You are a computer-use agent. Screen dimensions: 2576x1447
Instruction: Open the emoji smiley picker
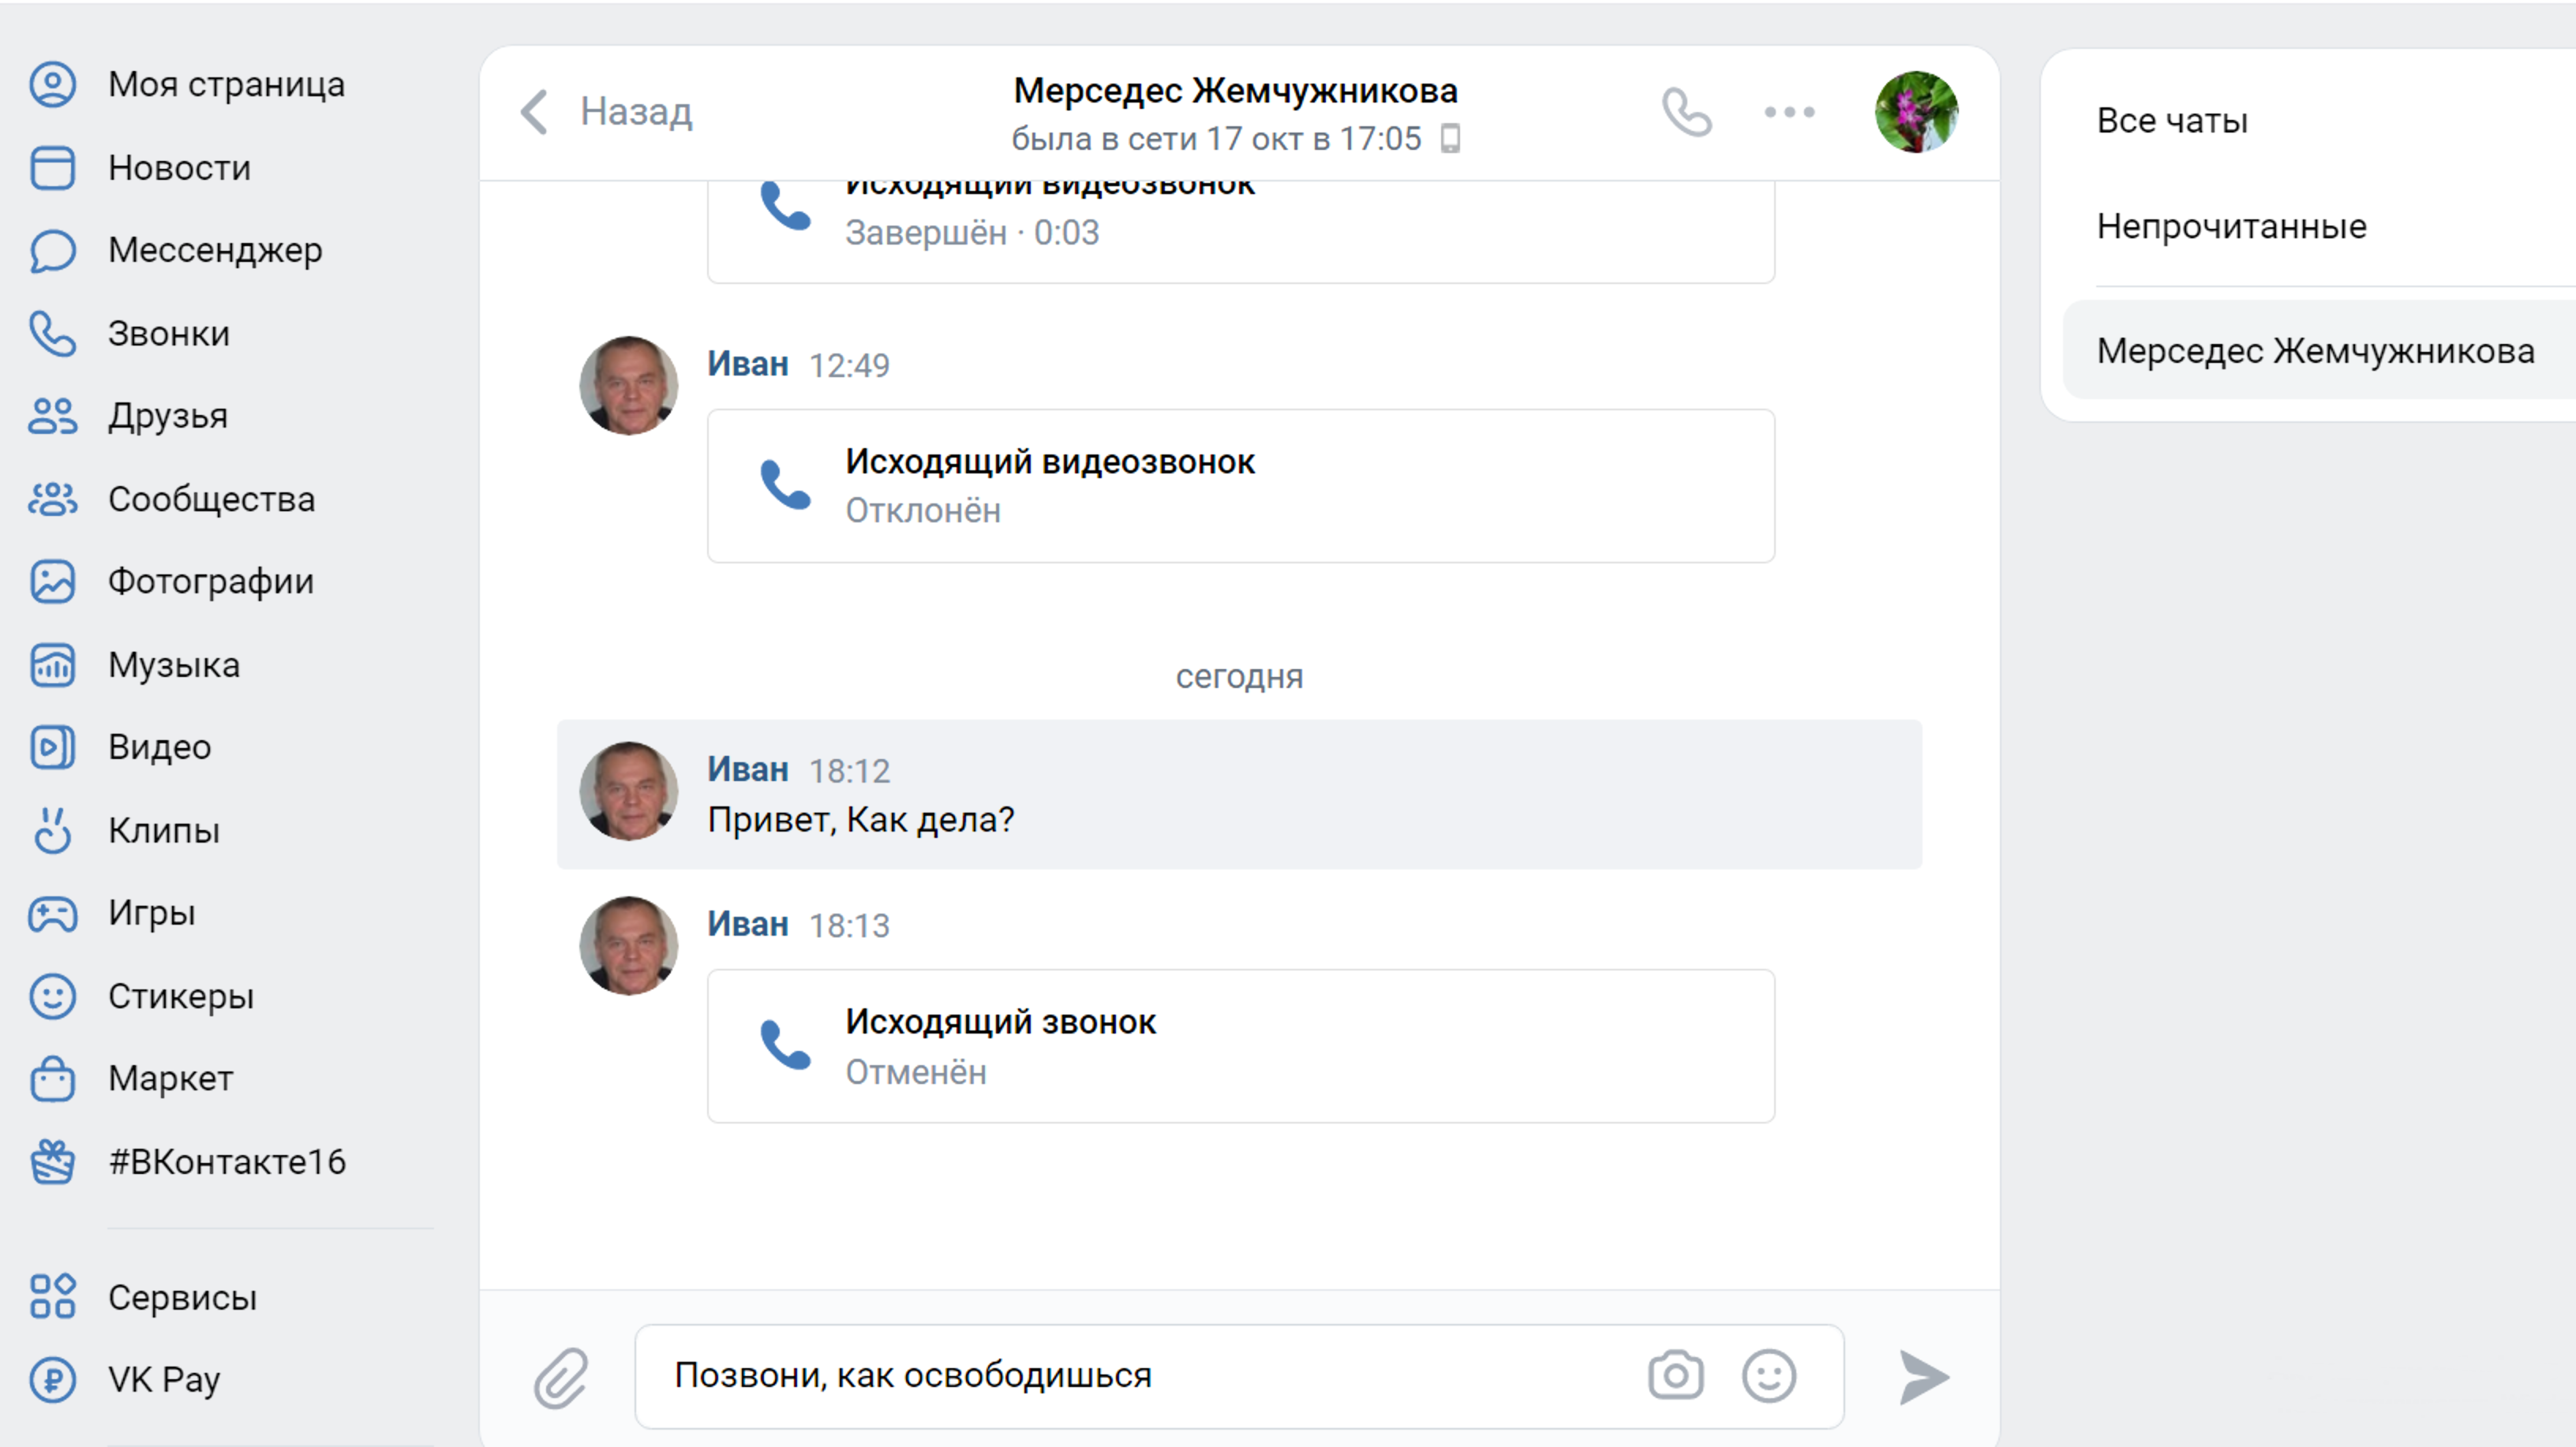pos(1769,1376)
